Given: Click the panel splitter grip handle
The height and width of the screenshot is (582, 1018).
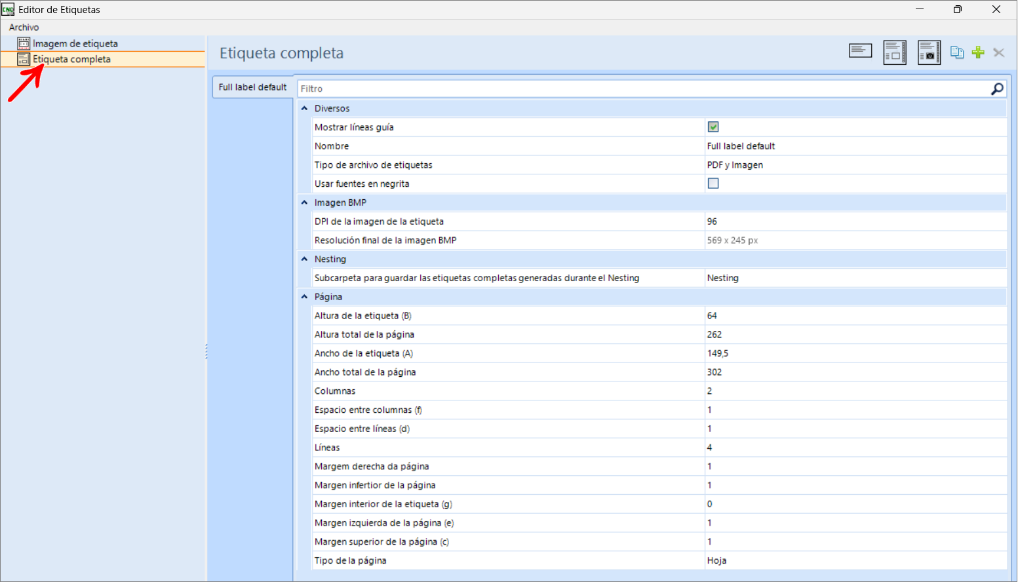Looking at the screenshot, I should 206,352.
